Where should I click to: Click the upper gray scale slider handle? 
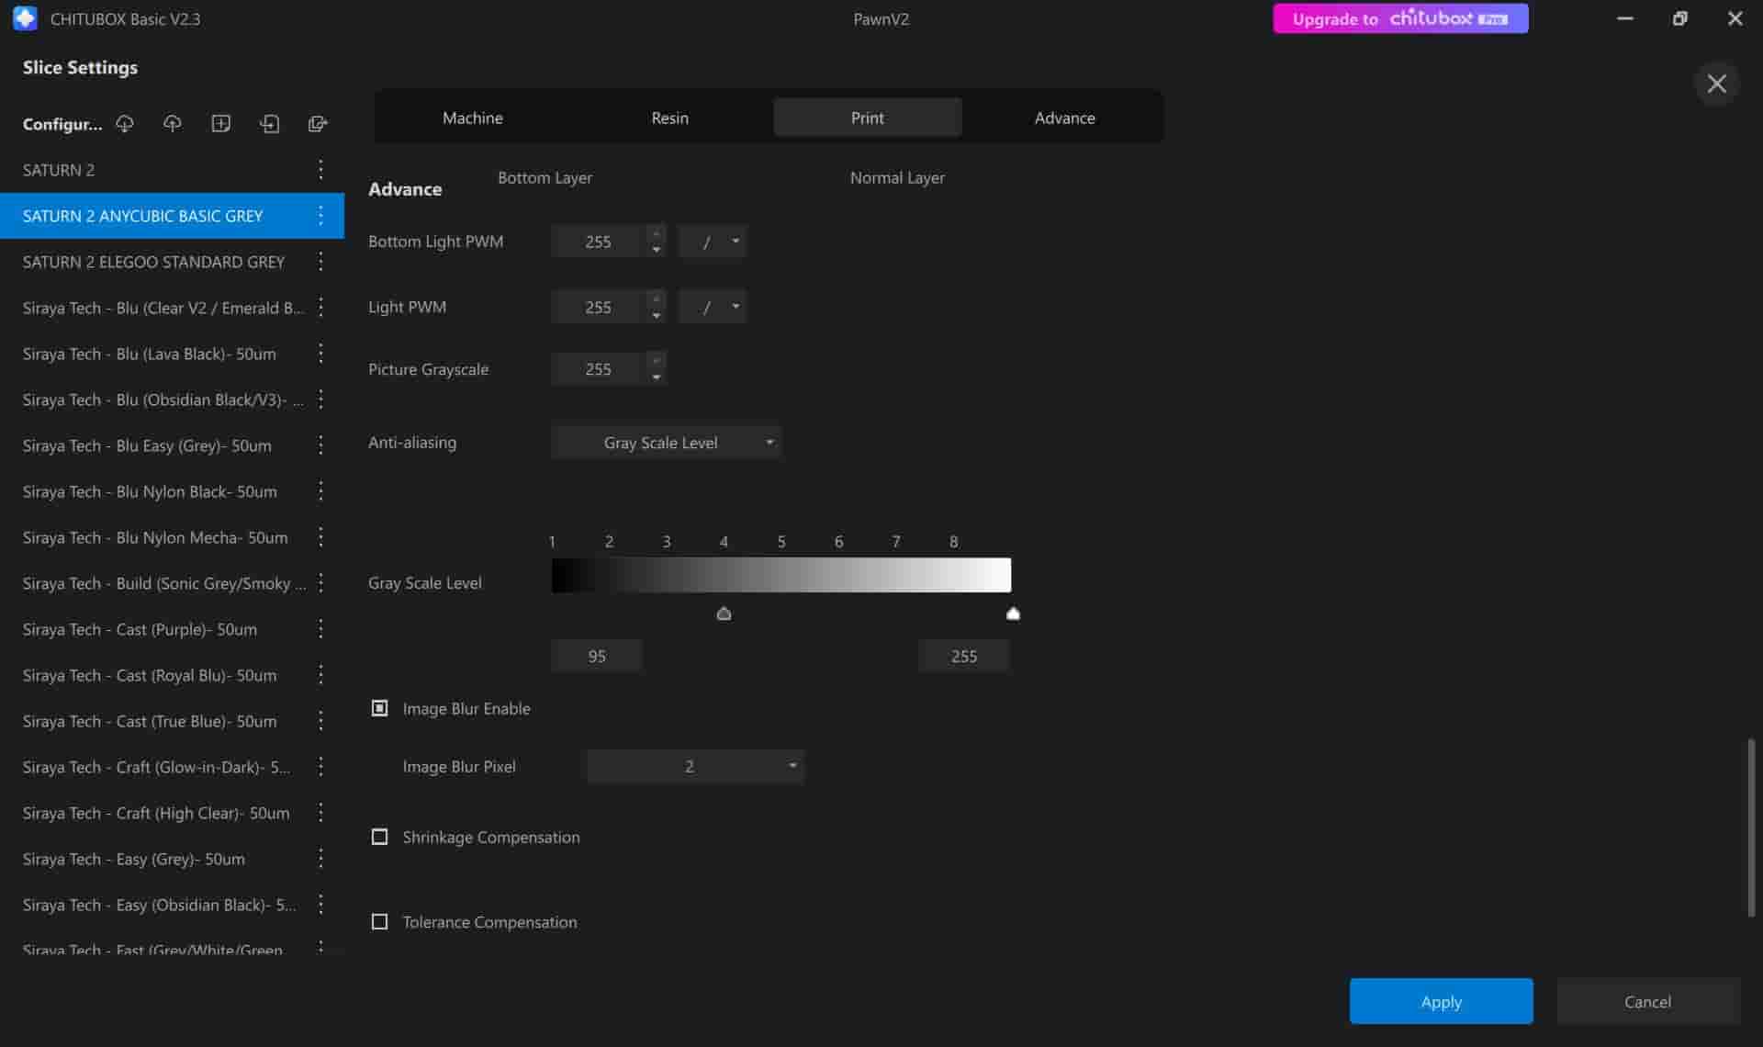click(1013, 614)
